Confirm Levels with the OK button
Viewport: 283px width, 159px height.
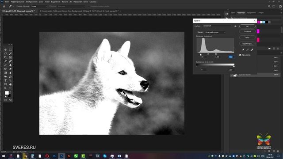[247, 26]
